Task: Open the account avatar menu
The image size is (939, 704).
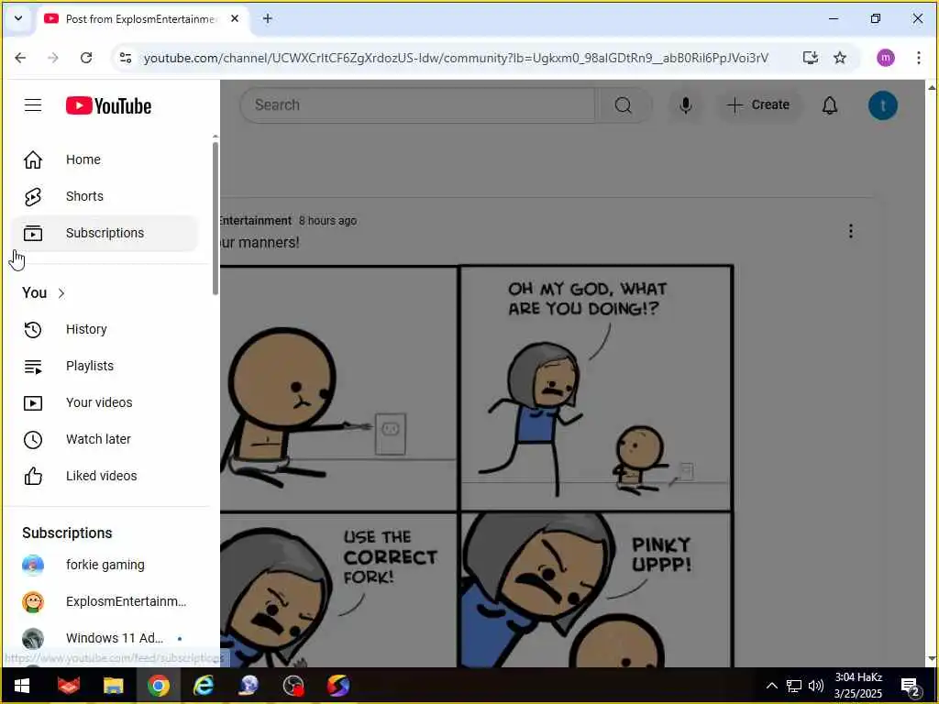Action: click(x=883, y=105)
